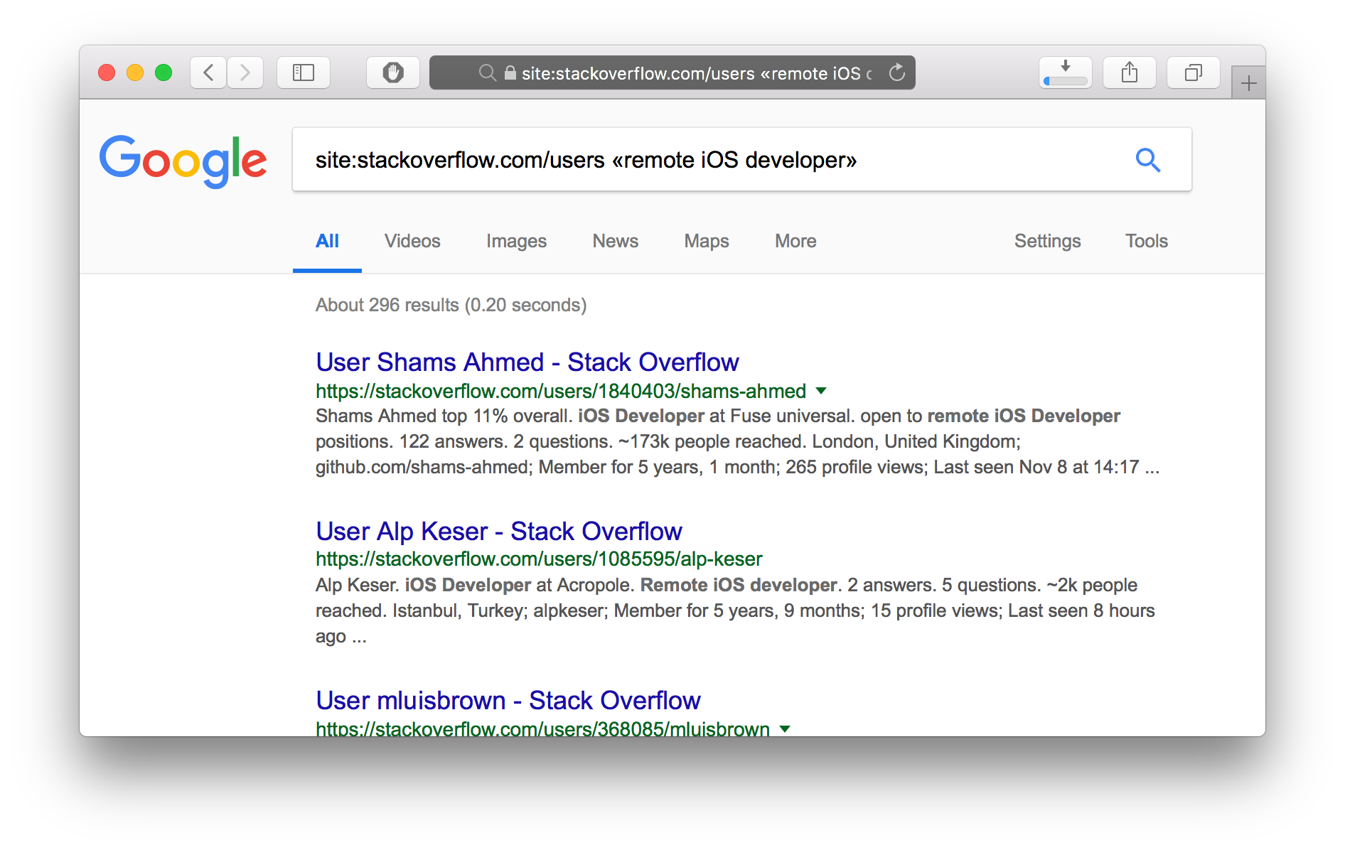Open the Share menu
Screen dimensions: 1345x850
[x=1130, y=72]
